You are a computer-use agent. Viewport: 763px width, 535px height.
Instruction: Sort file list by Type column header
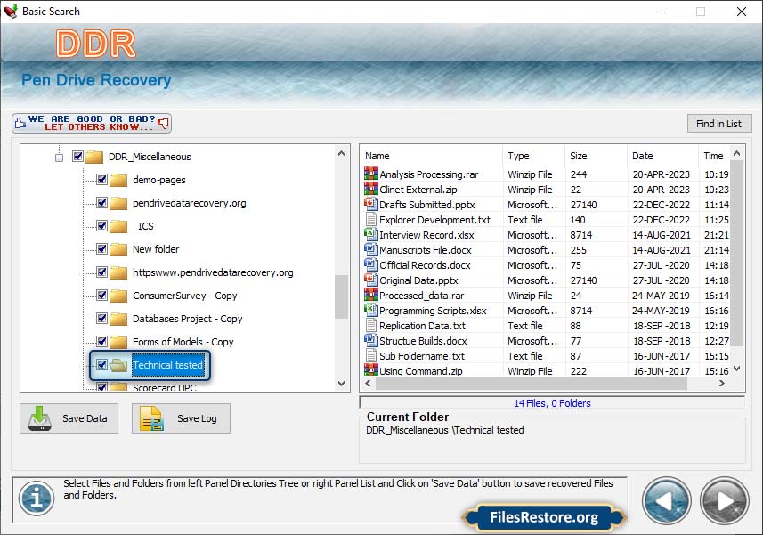click(x=533, y=156)
